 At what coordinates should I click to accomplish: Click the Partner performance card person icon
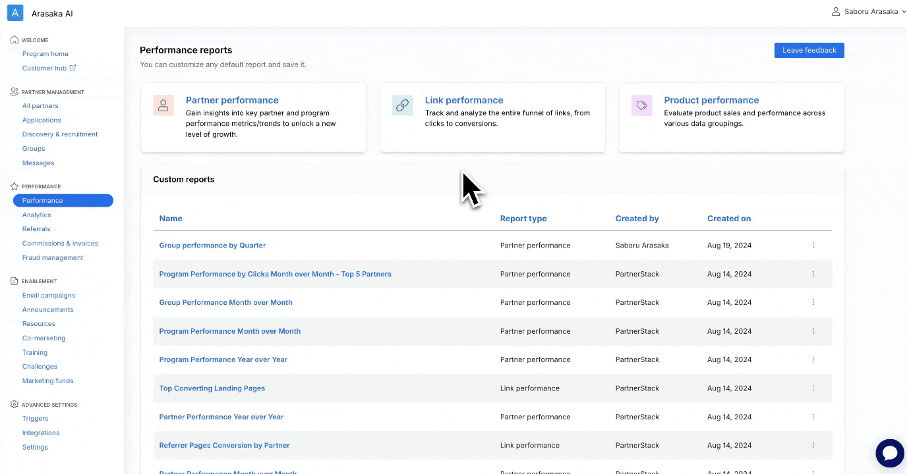click(x=163, y=105)
